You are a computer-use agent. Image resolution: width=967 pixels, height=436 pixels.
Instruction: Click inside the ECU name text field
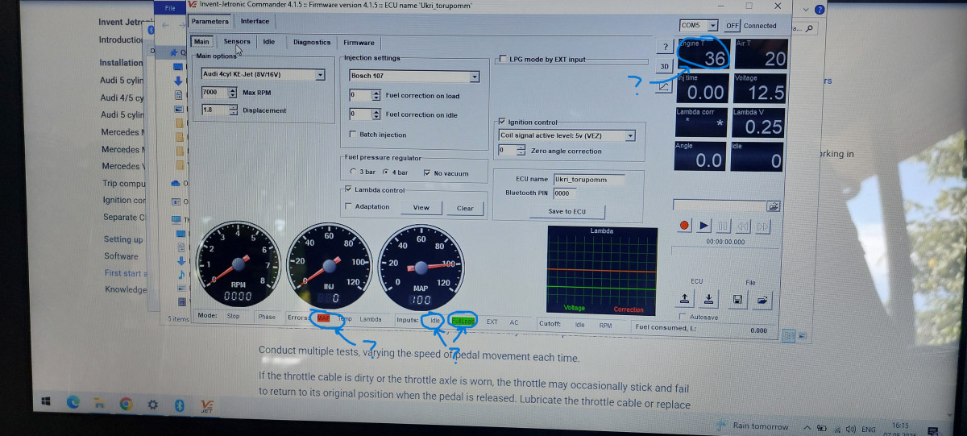coord(576,179)
